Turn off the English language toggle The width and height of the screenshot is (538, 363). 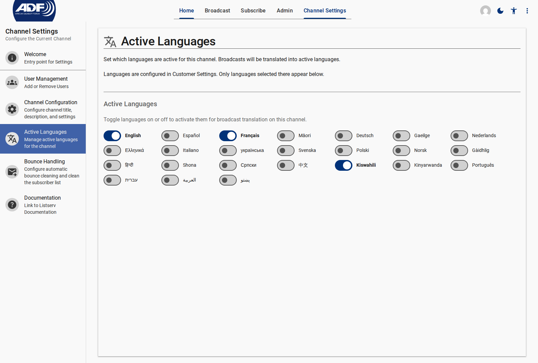[112, 136]
